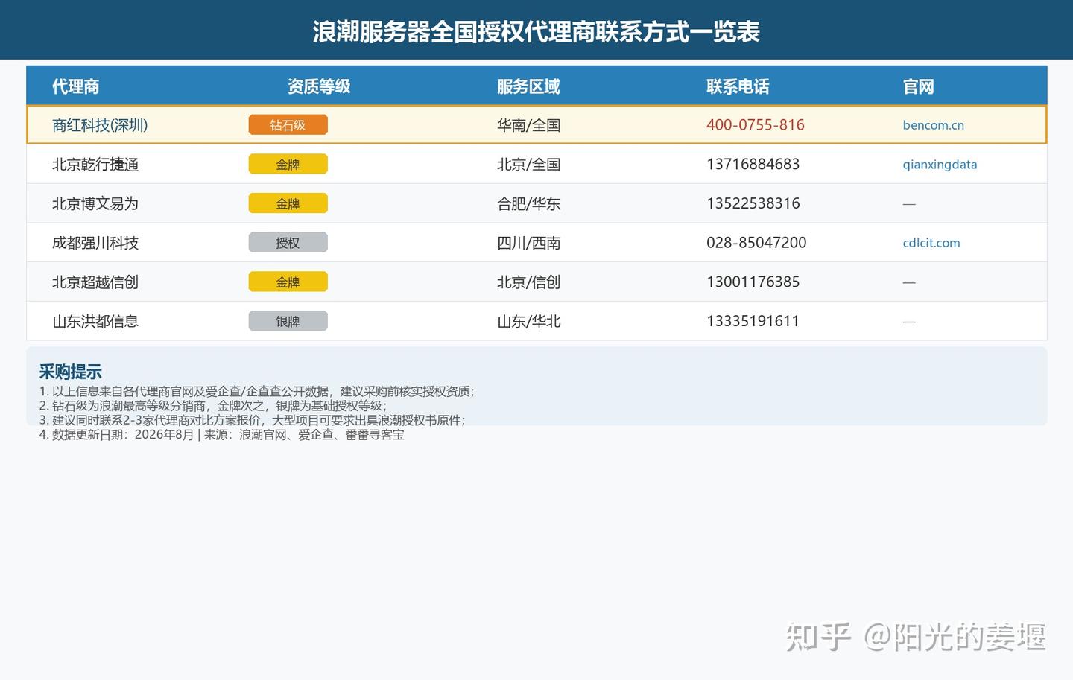1073x680 pixels.
Task: Select the 山东洪都信息 agent name
Action: [95, 322]
